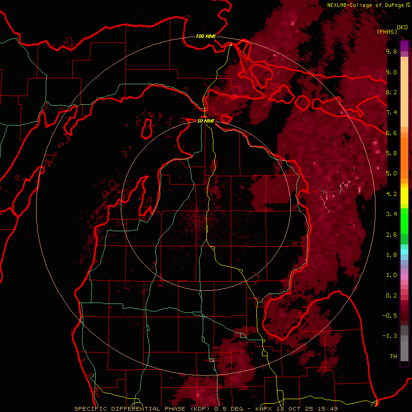Click the yellow color band in legend
The height and width of the screenshot is (412, 412).
tap(404, 196)
